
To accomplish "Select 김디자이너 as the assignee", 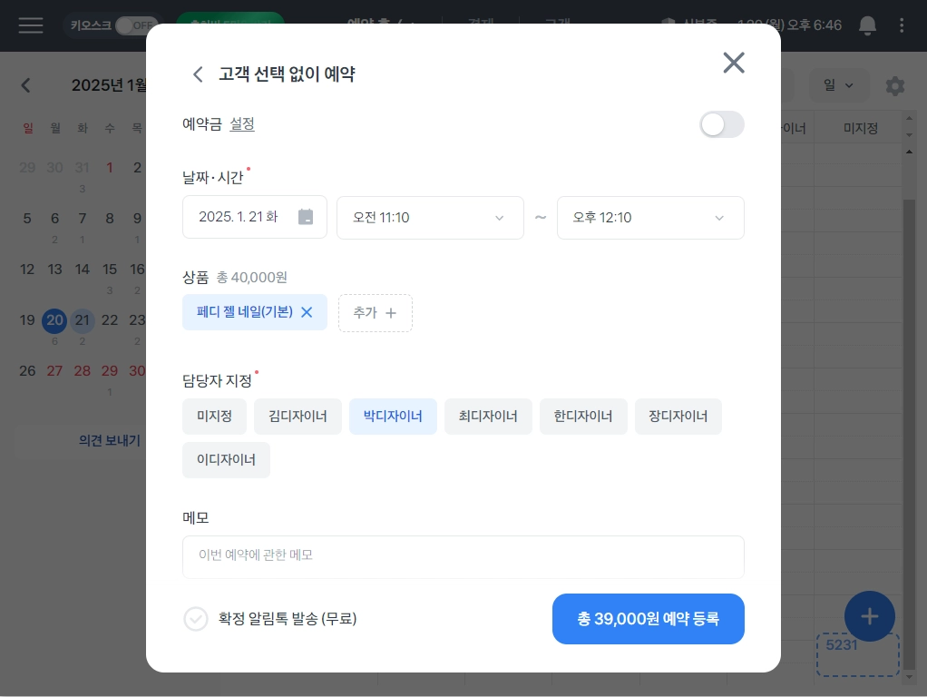I will coord(298,417).
